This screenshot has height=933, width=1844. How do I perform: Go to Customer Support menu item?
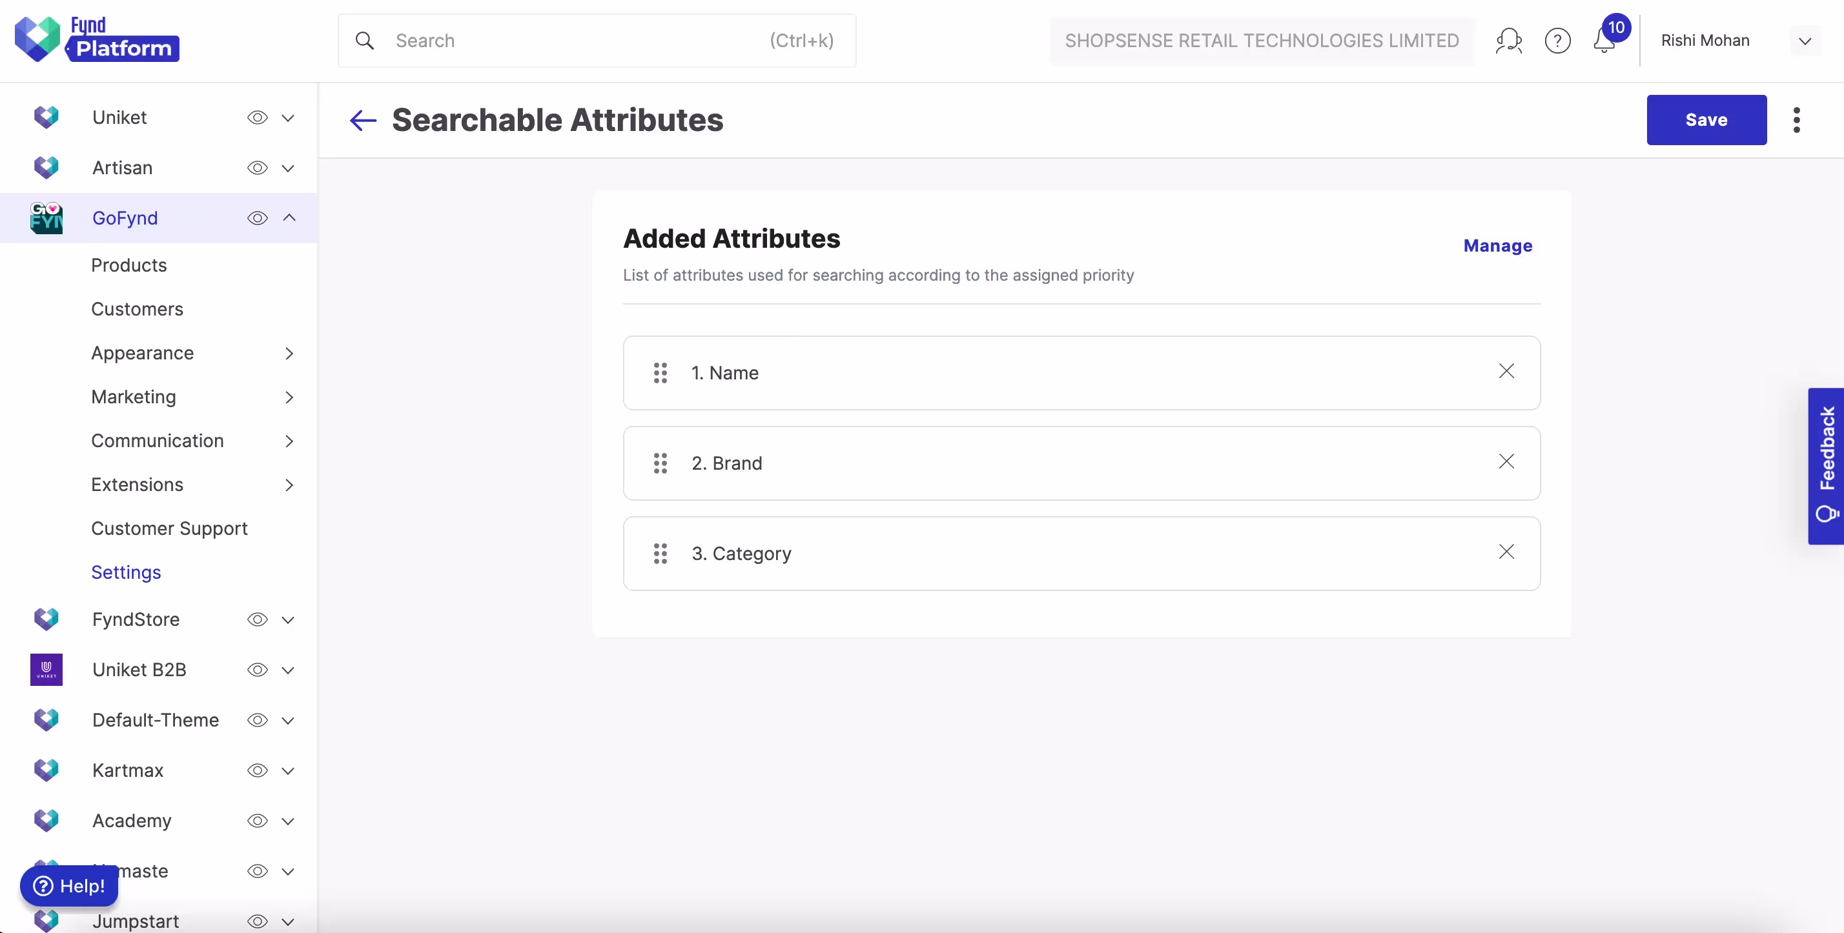click(x=169, y=528)
